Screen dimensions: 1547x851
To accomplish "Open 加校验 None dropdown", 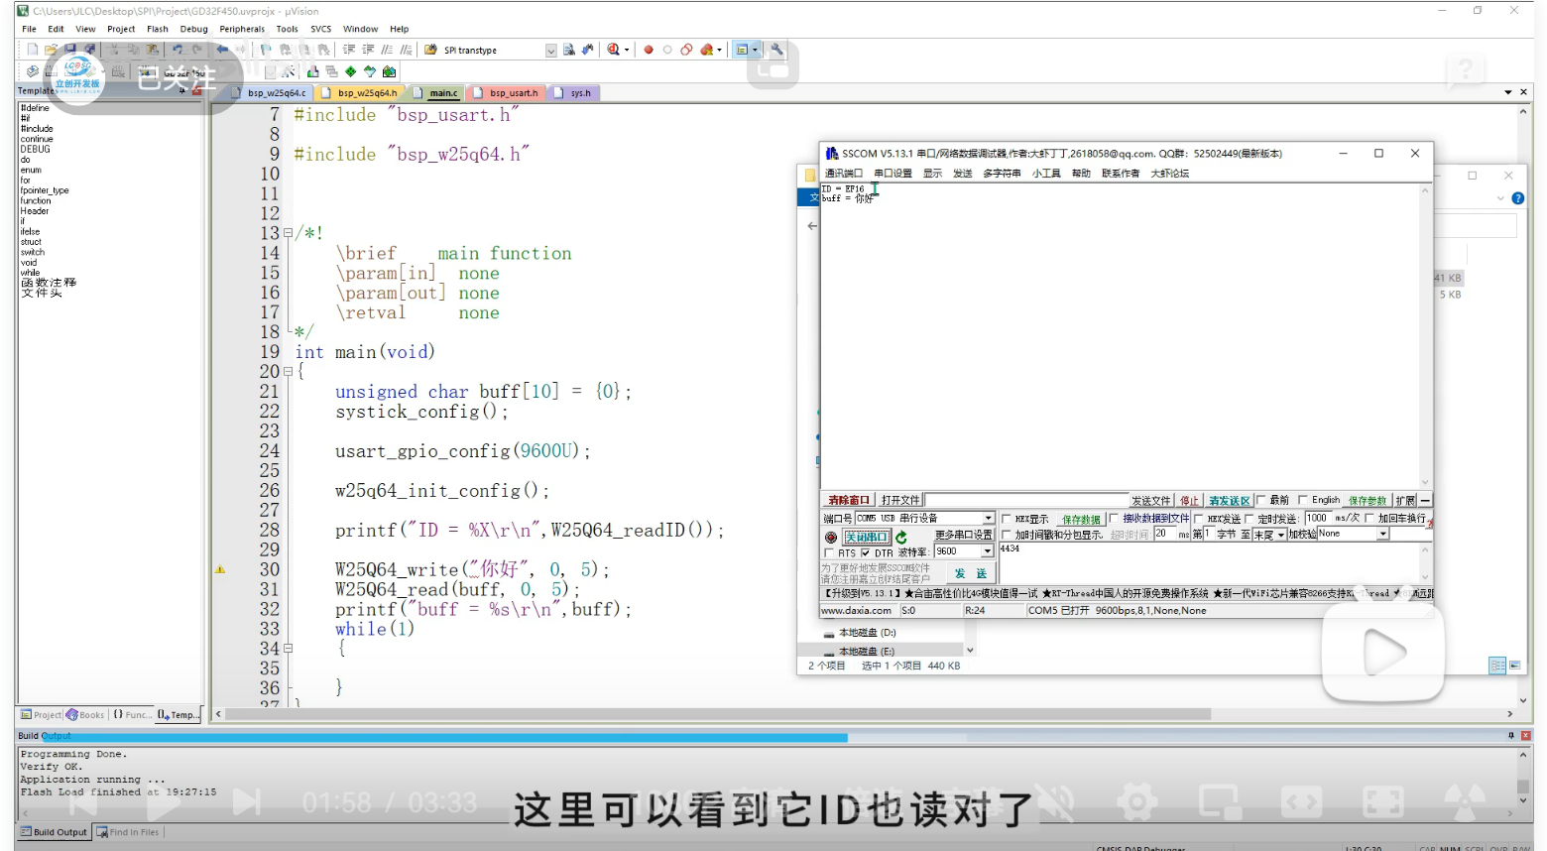I will click(x=1382, y=534).
